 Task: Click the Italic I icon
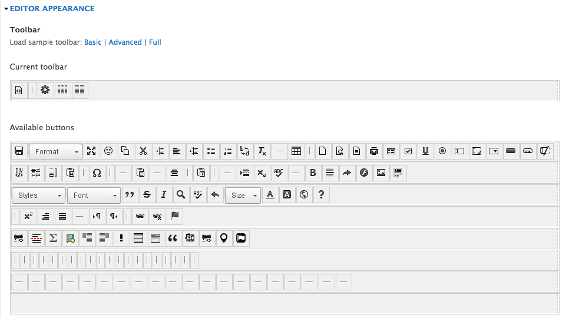(x=164, y=195)
